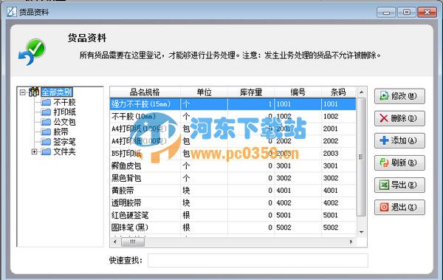Click the 删除(D) delete button
Screen dimensions: 443x280
point(399,118)
